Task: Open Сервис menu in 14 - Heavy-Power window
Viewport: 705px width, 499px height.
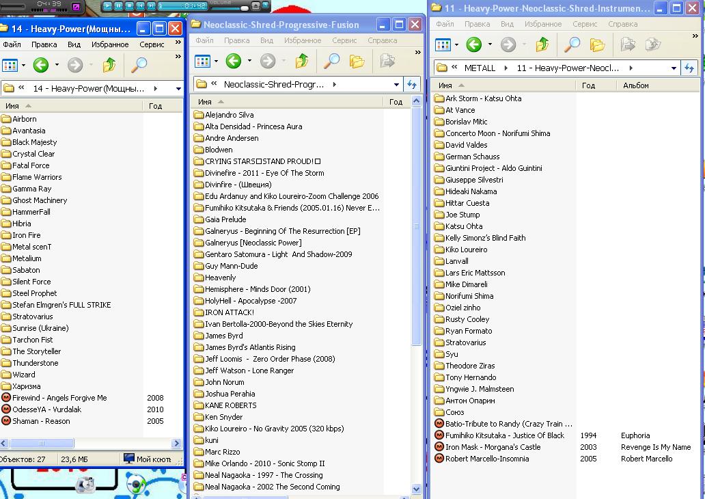Action: click(x=152, y=44)
